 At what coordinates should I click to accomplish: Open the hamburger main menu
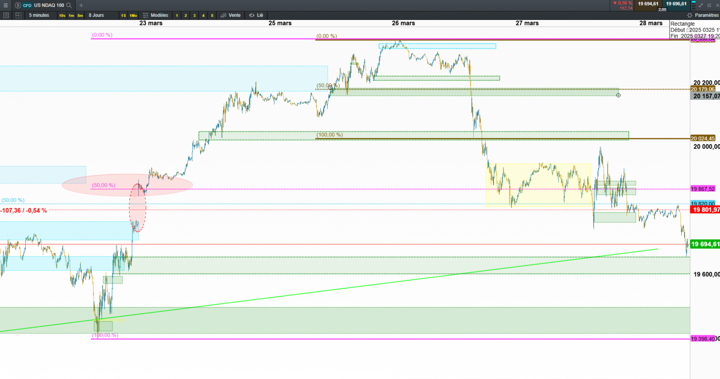[x=6, y=5]
